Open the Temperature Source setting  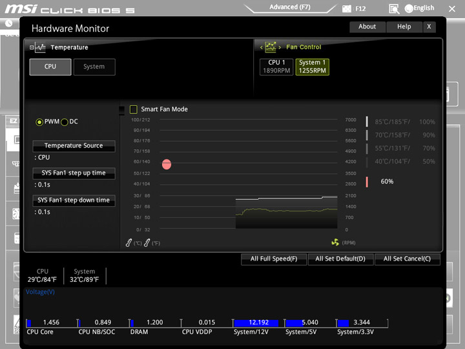coord(74,145)
